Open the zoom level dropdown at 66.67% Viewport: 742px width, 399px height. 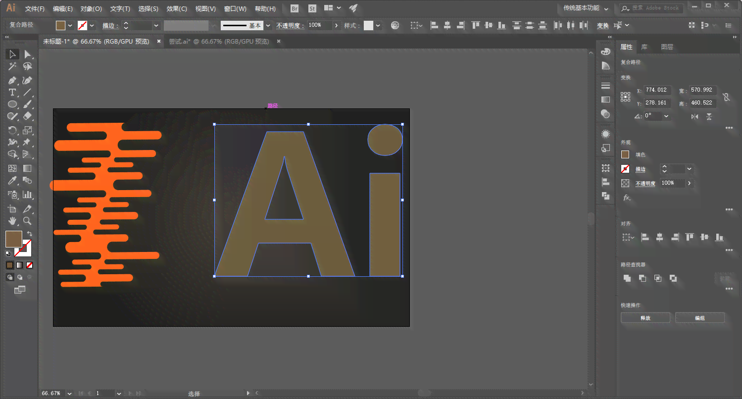[69, 394]
